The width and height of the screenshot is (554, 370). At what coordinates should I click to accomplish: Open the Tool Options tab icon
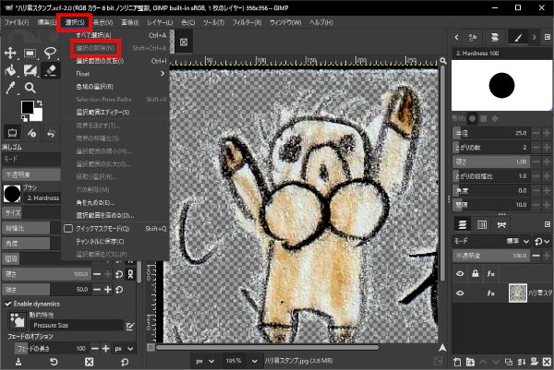[x=12, y=133]
